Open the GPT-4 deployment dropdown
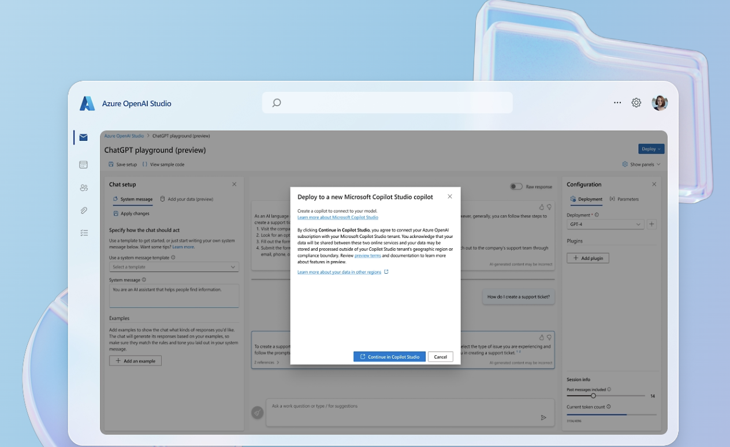Image resolution: width=730 pixels, height=447 pixels. [605, 224]
